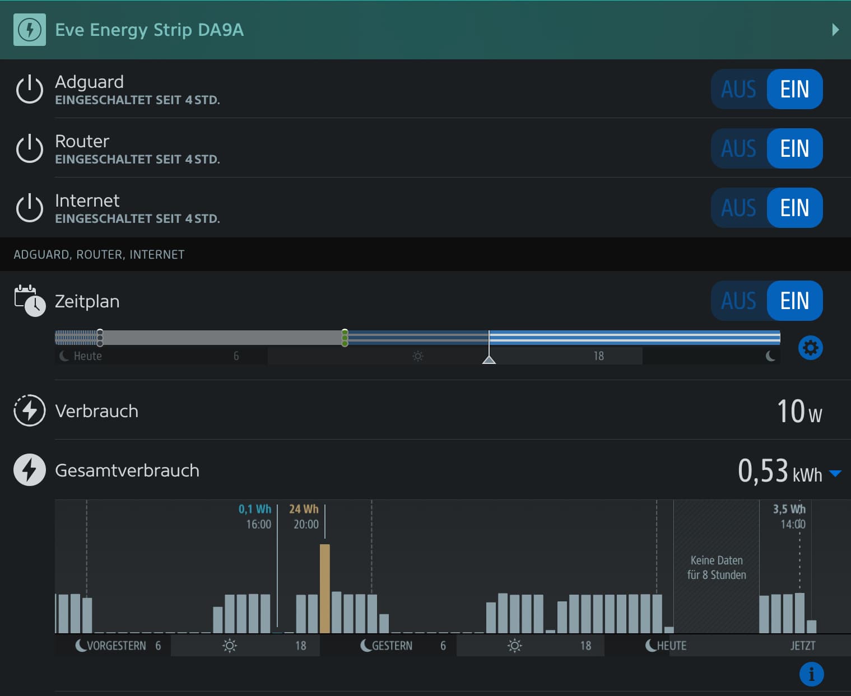Open the Gesamtverbrauch kWh dropdown arrow

pyautogui.click(x=835, y=474)
